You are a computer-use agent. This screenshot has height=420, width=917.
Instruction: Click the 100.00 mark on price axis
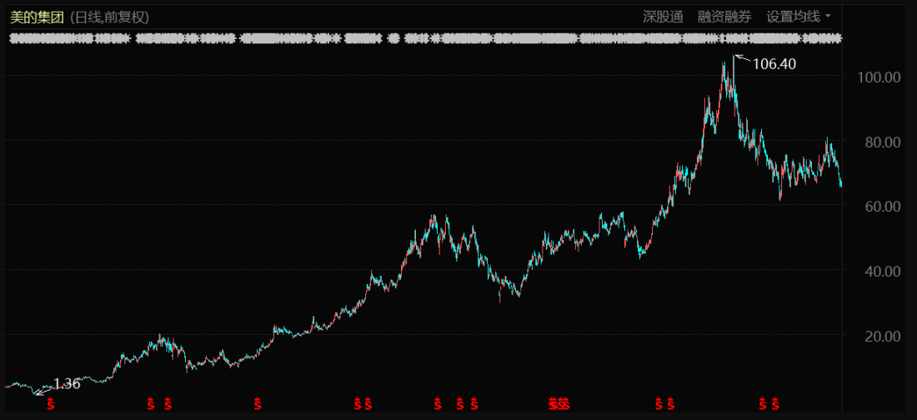[879, 77]
